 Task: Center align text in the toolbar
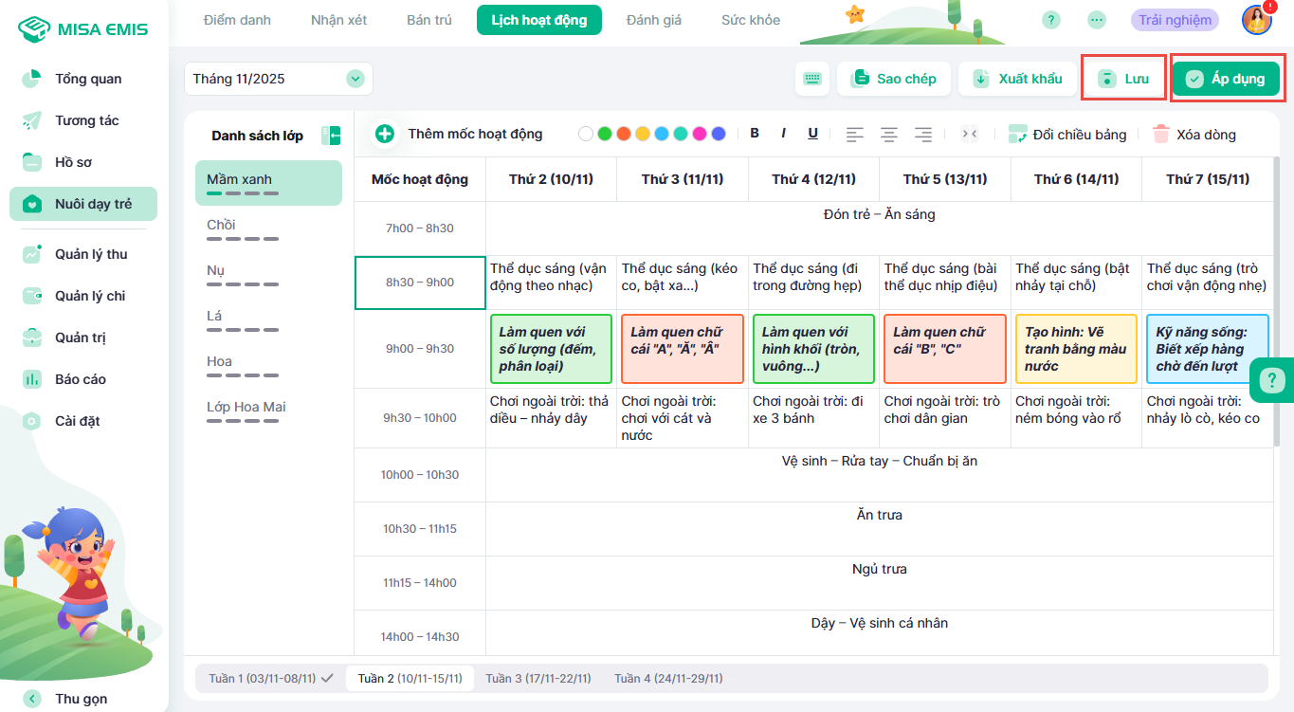point(888,134)
